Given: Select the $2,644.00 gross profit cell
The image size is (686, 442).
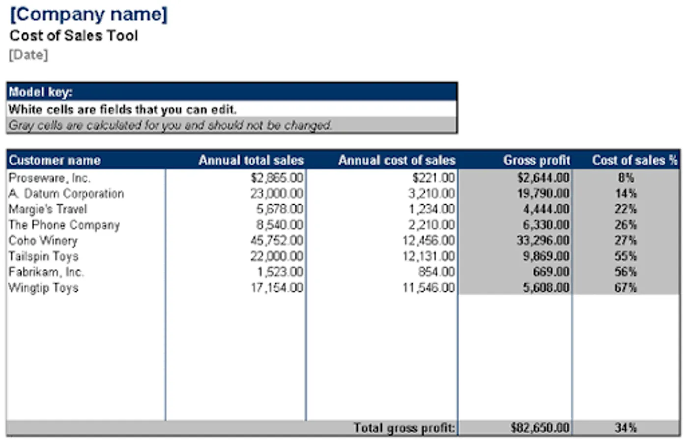Looking at the screenshot, I should (x=515, y=178).
